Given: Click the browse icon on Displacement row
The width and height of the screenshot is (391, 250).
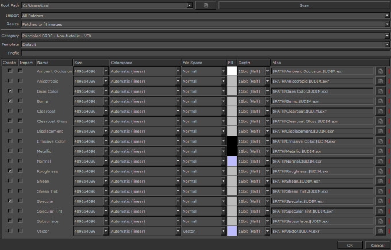Looking at the screenshot, I should (x=381, y=131).
